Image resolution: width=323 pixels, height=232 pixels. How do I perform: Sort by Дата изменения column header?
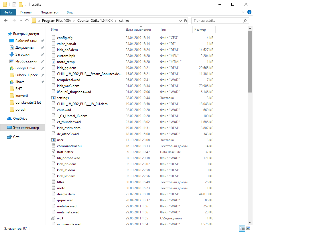[138, 30]
